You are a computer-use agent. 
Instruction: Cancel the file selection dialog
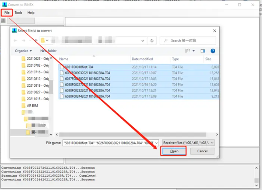click(202, 151)
